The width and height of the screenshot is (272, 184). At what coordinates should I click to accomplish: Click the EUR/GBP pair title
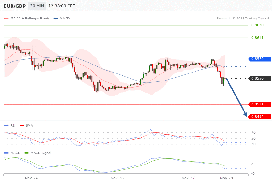point(15,6)
